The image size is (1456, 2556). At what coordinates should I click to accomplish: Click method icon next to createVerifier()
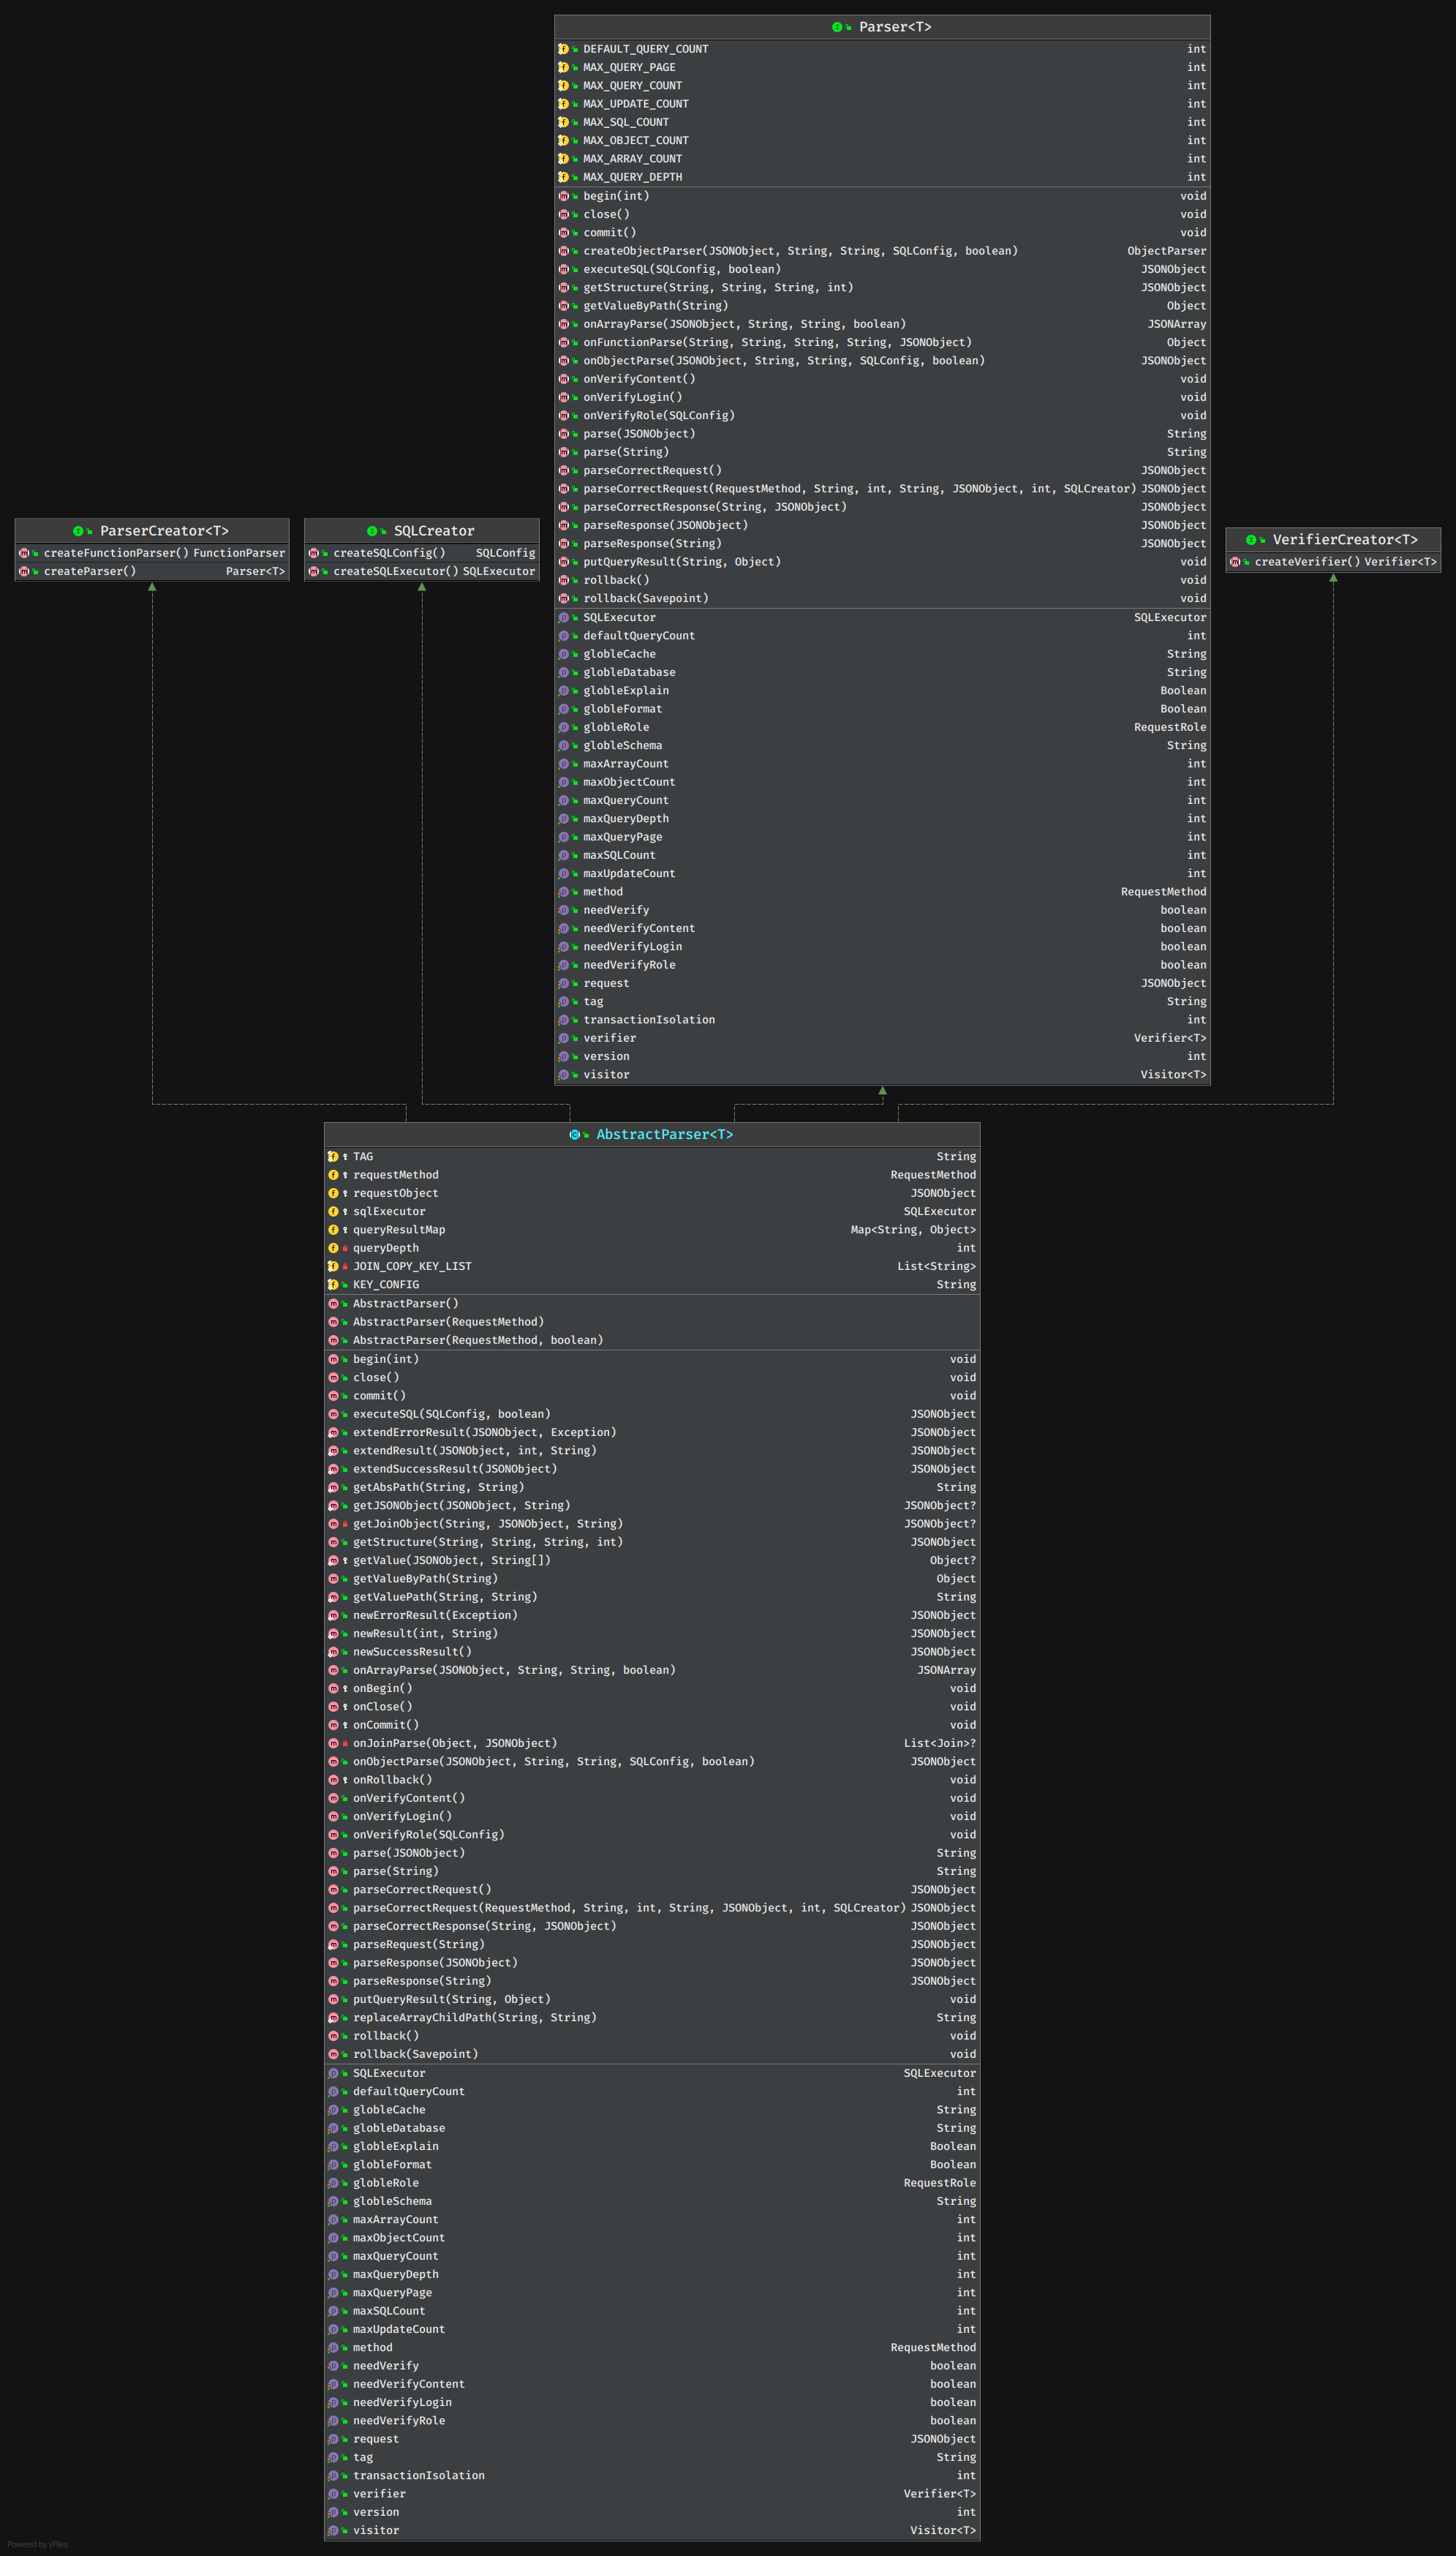tap(1235, 562)
